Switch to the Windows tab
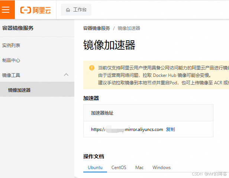Screen dimensions: 229x178 pyautogui.click(x=161, y=168)
